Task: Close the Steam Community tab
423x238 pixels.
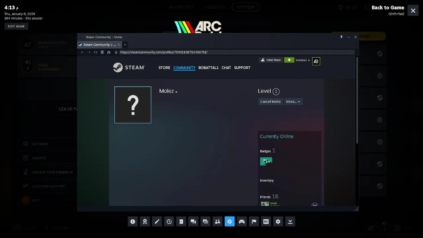Action: (119, 45)
